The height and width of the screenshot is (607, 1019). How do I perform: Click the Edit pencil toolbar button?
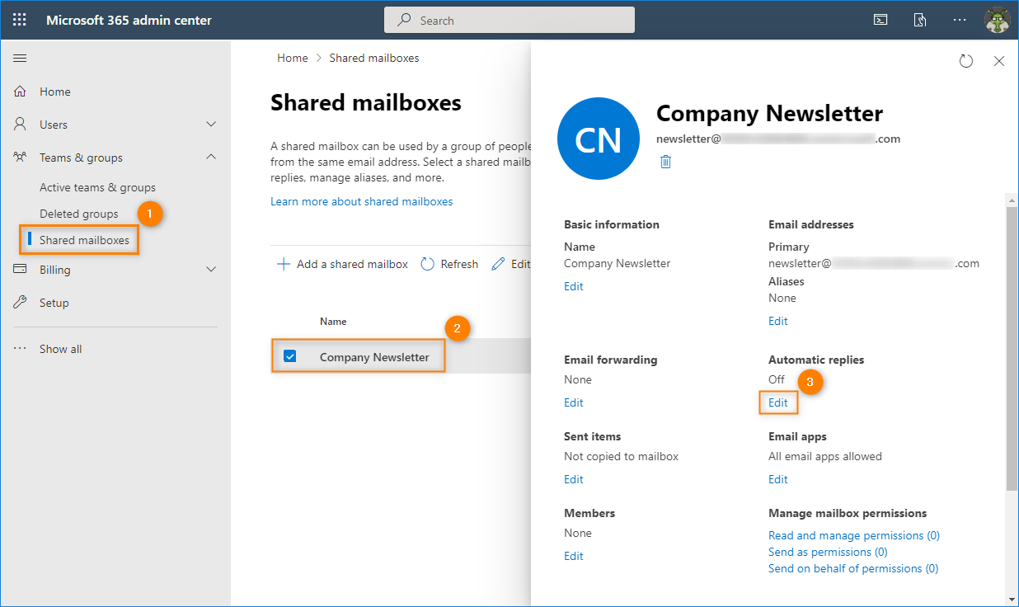click(x=510, y=264)
